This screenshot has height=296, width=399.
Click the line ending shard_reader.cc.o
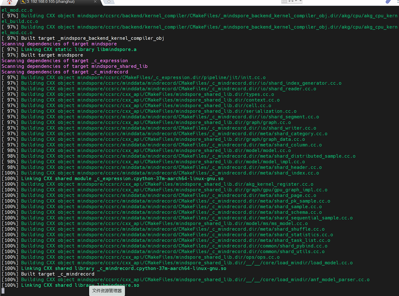[159, 88]
